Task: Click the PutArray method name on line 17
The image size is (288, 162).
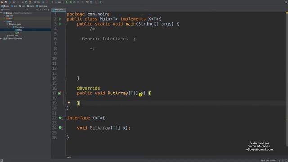Action: point(118,93)
